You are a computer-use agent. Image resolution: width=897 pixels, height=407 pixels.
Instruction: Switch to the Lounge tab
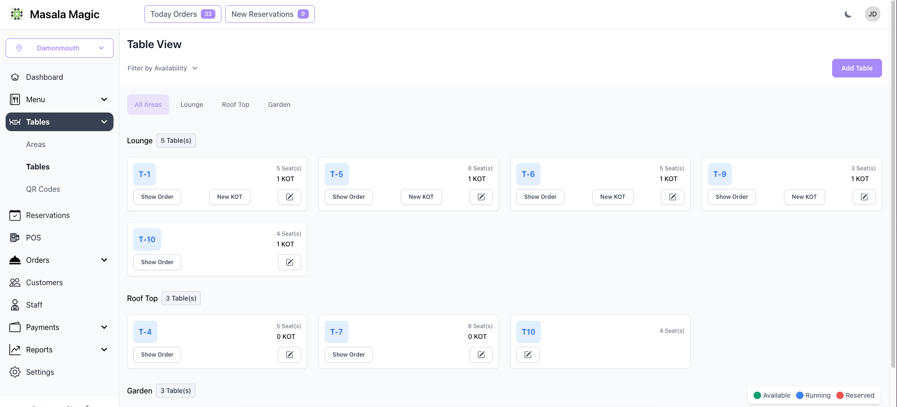192,105
